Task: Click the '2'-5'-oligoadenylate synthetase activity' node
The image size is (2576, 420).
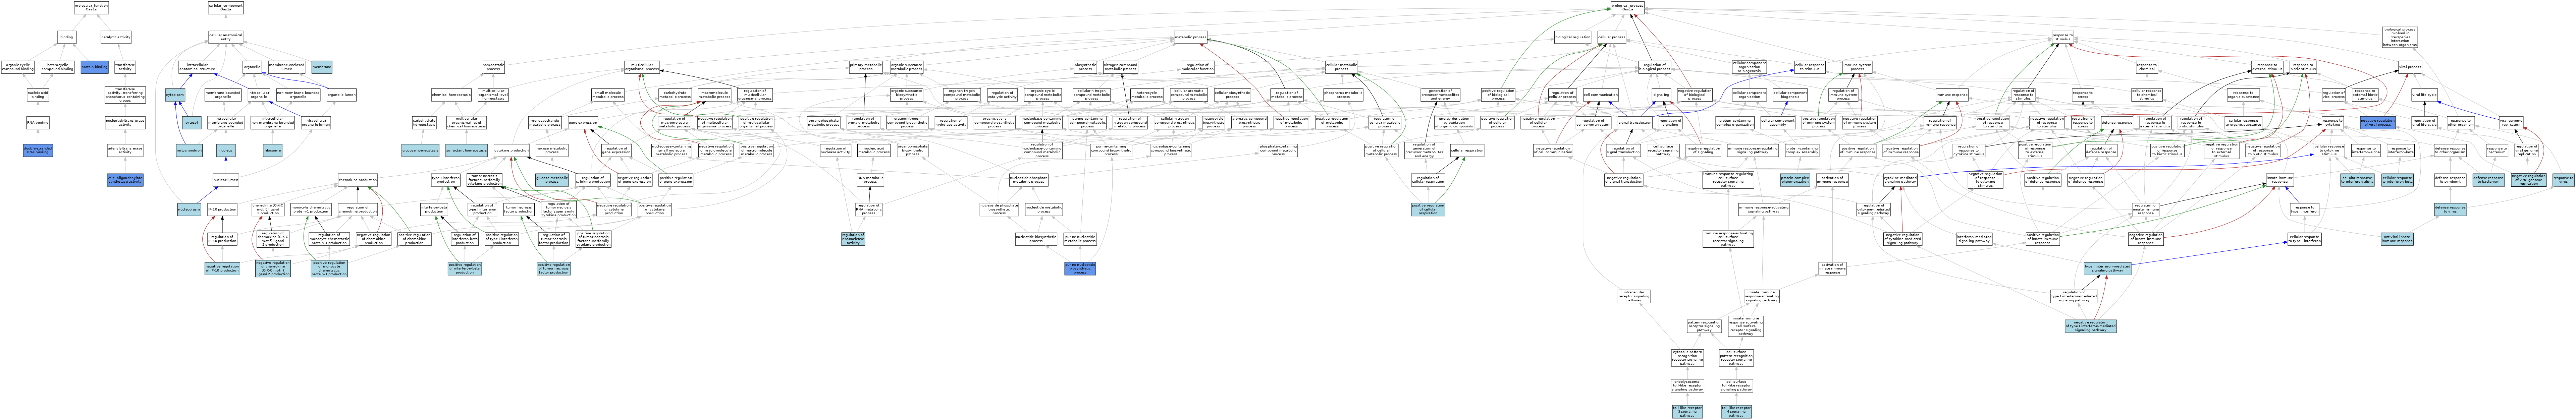Action: point(125,180)
